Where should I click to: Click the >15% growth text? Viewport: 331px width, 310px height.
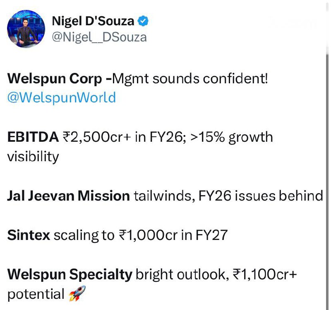[x=232, y=137]
